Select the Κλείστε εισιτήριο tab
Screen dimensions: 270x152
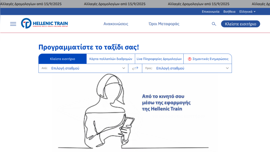point(62,59)
